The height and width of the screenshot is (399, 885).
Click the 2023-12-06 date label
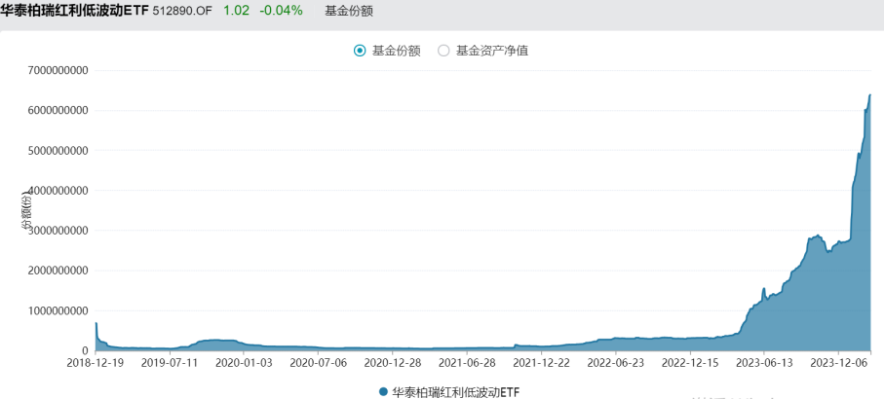838,363
